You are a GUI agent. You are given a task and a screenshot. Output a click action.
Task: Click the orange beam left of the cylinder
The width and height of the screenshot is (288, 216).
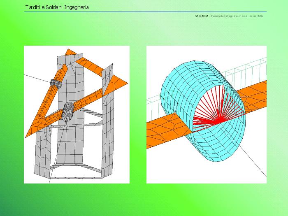165,128
